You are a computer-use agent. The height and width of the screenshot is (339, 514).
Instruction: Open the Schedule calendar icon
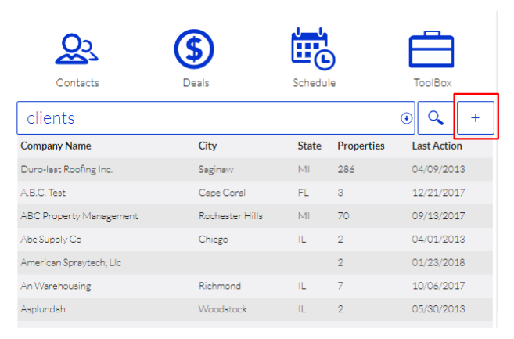click(x=314, y=50)
